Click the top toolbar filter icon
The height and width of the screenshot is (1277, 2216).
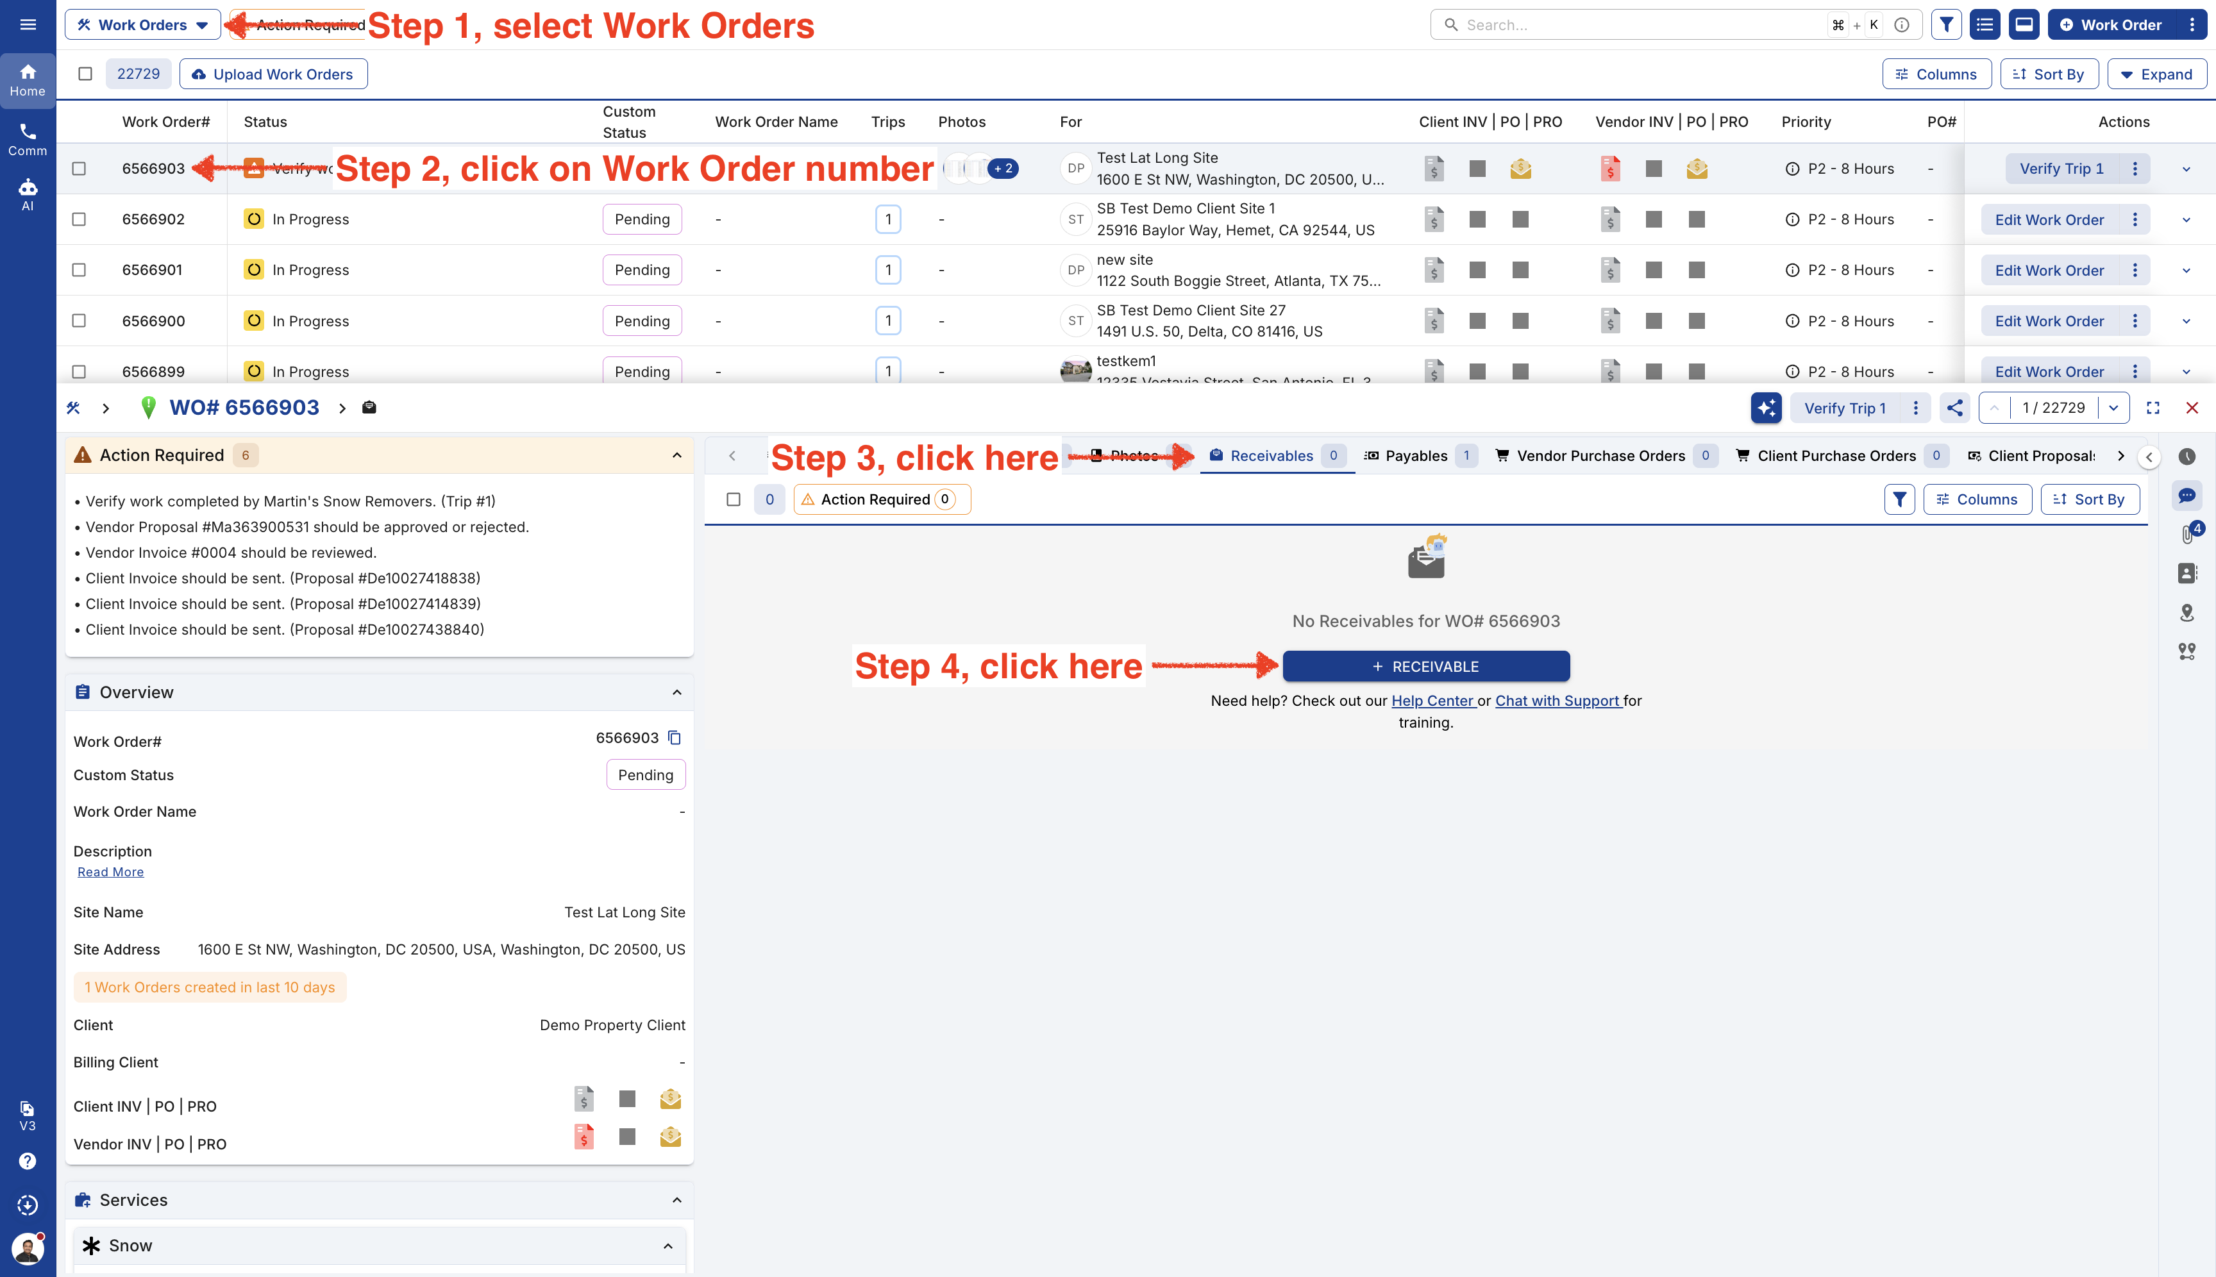tap(1946, 24)
